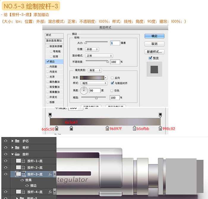This screenshot has width=208, height=199.
Task: Click the 取消 cancel button
Action: click(x=155, y=44)
